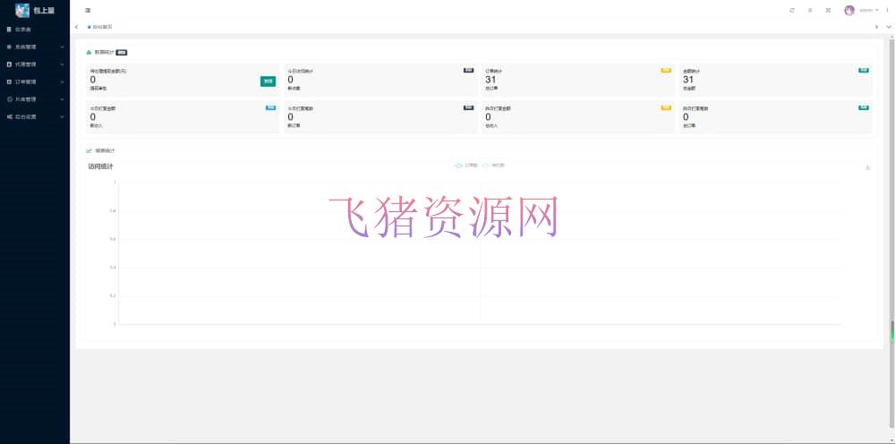Click the sidebar logo image at top

tap(22, 10)
